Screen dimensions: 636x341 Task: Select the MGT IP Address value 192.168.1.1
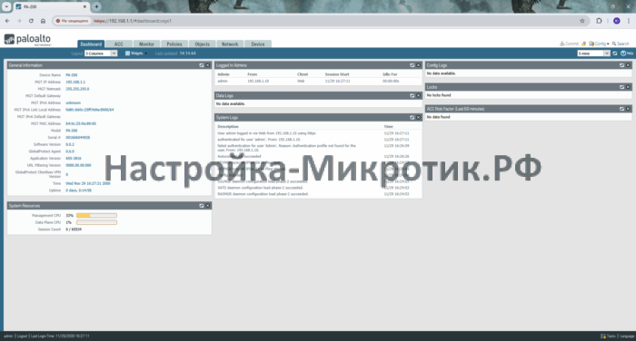[75, 83]
